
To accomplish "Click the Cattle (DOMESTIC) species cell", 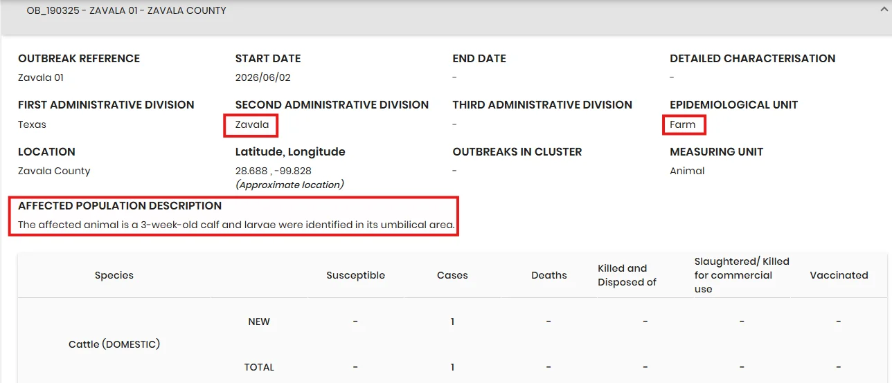I will [x=114, y=344].
